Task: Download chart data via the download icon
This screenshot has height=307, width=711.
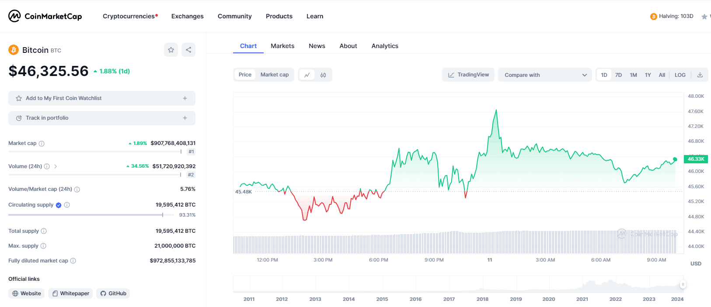Action: point(700,75)
